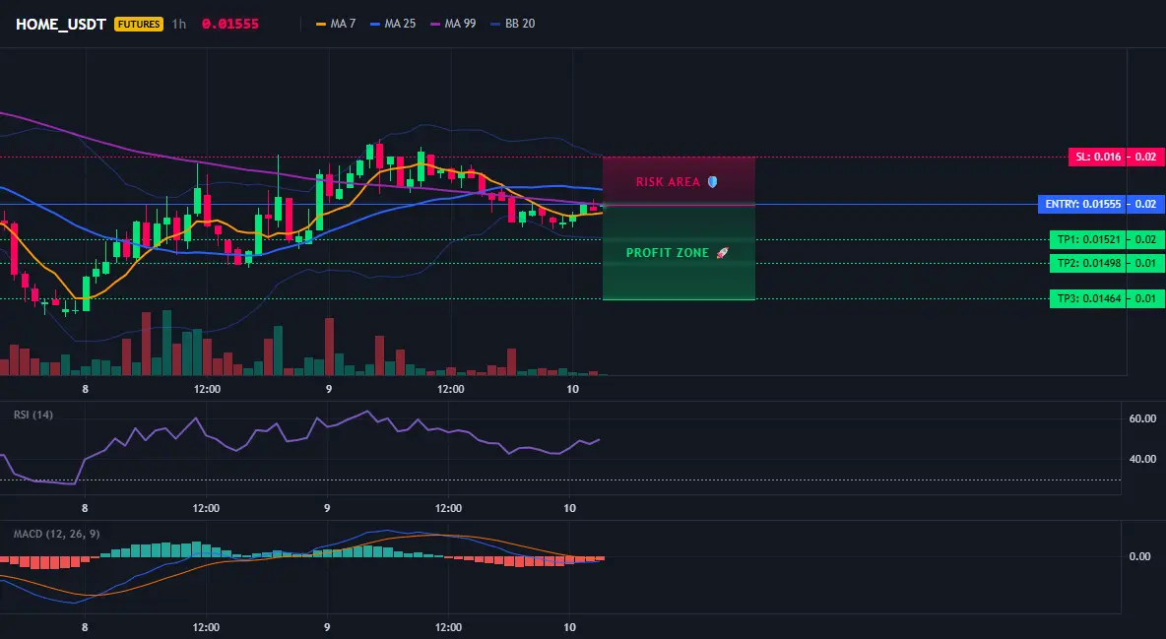Toggle the BB 20 legend entry
The width and height of the screenshot is (1166, 639).
[x=513, y=24]
